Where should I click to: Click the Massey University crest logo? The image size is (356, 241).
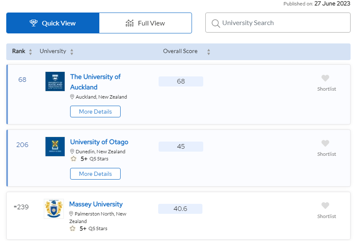pyautogui.click(x=54, y=209)
